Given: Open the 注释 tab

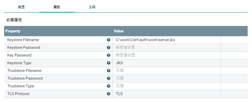Looking at the screenshot, I should click(92, 7).
